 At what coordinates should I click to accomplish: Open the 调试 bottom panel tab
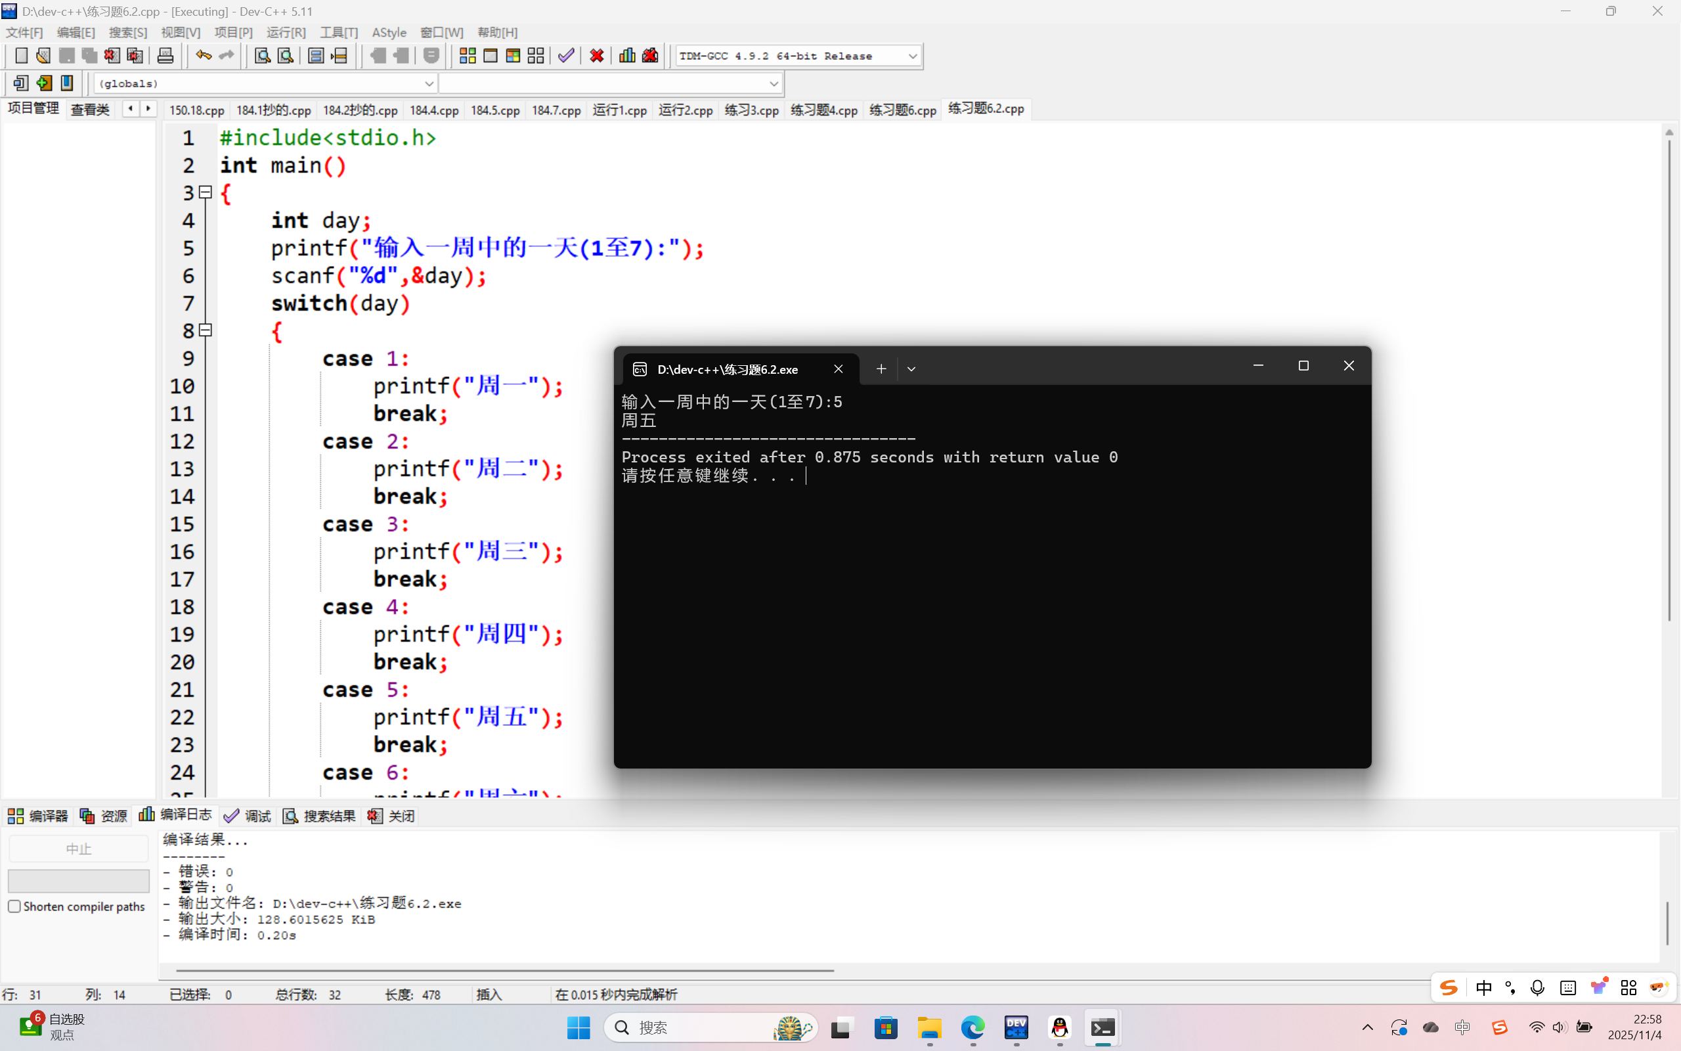pyautogui.click(x=248, y=816)
